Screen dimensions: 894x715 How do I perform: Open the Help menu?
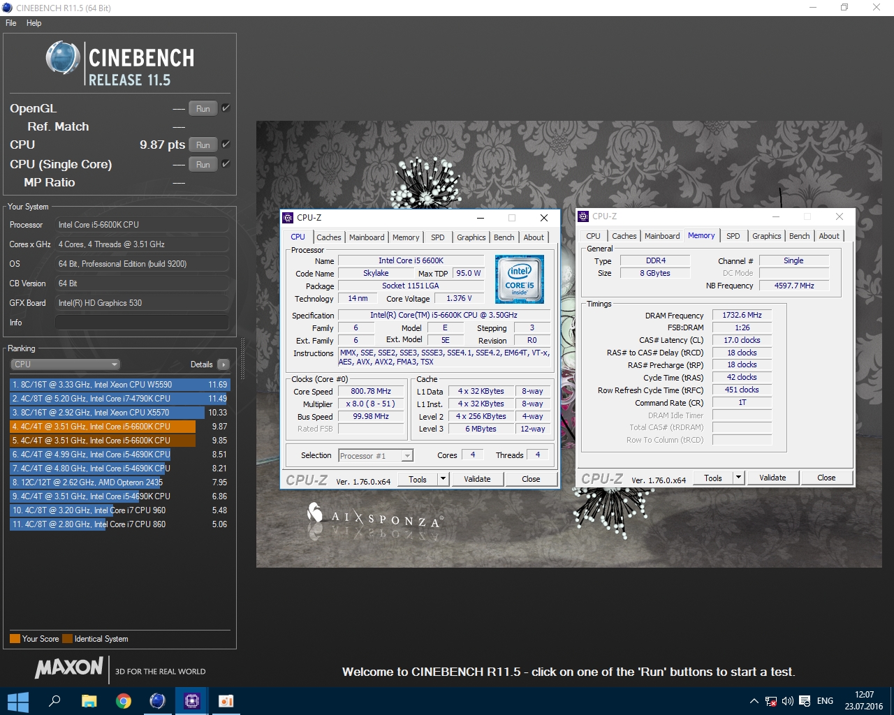pyautogui.click(x=34, y=23)
